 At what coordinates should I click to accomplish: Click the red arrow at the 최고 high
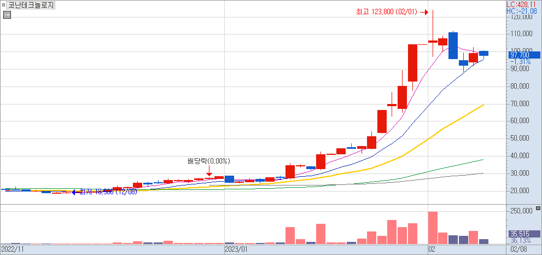423,11
